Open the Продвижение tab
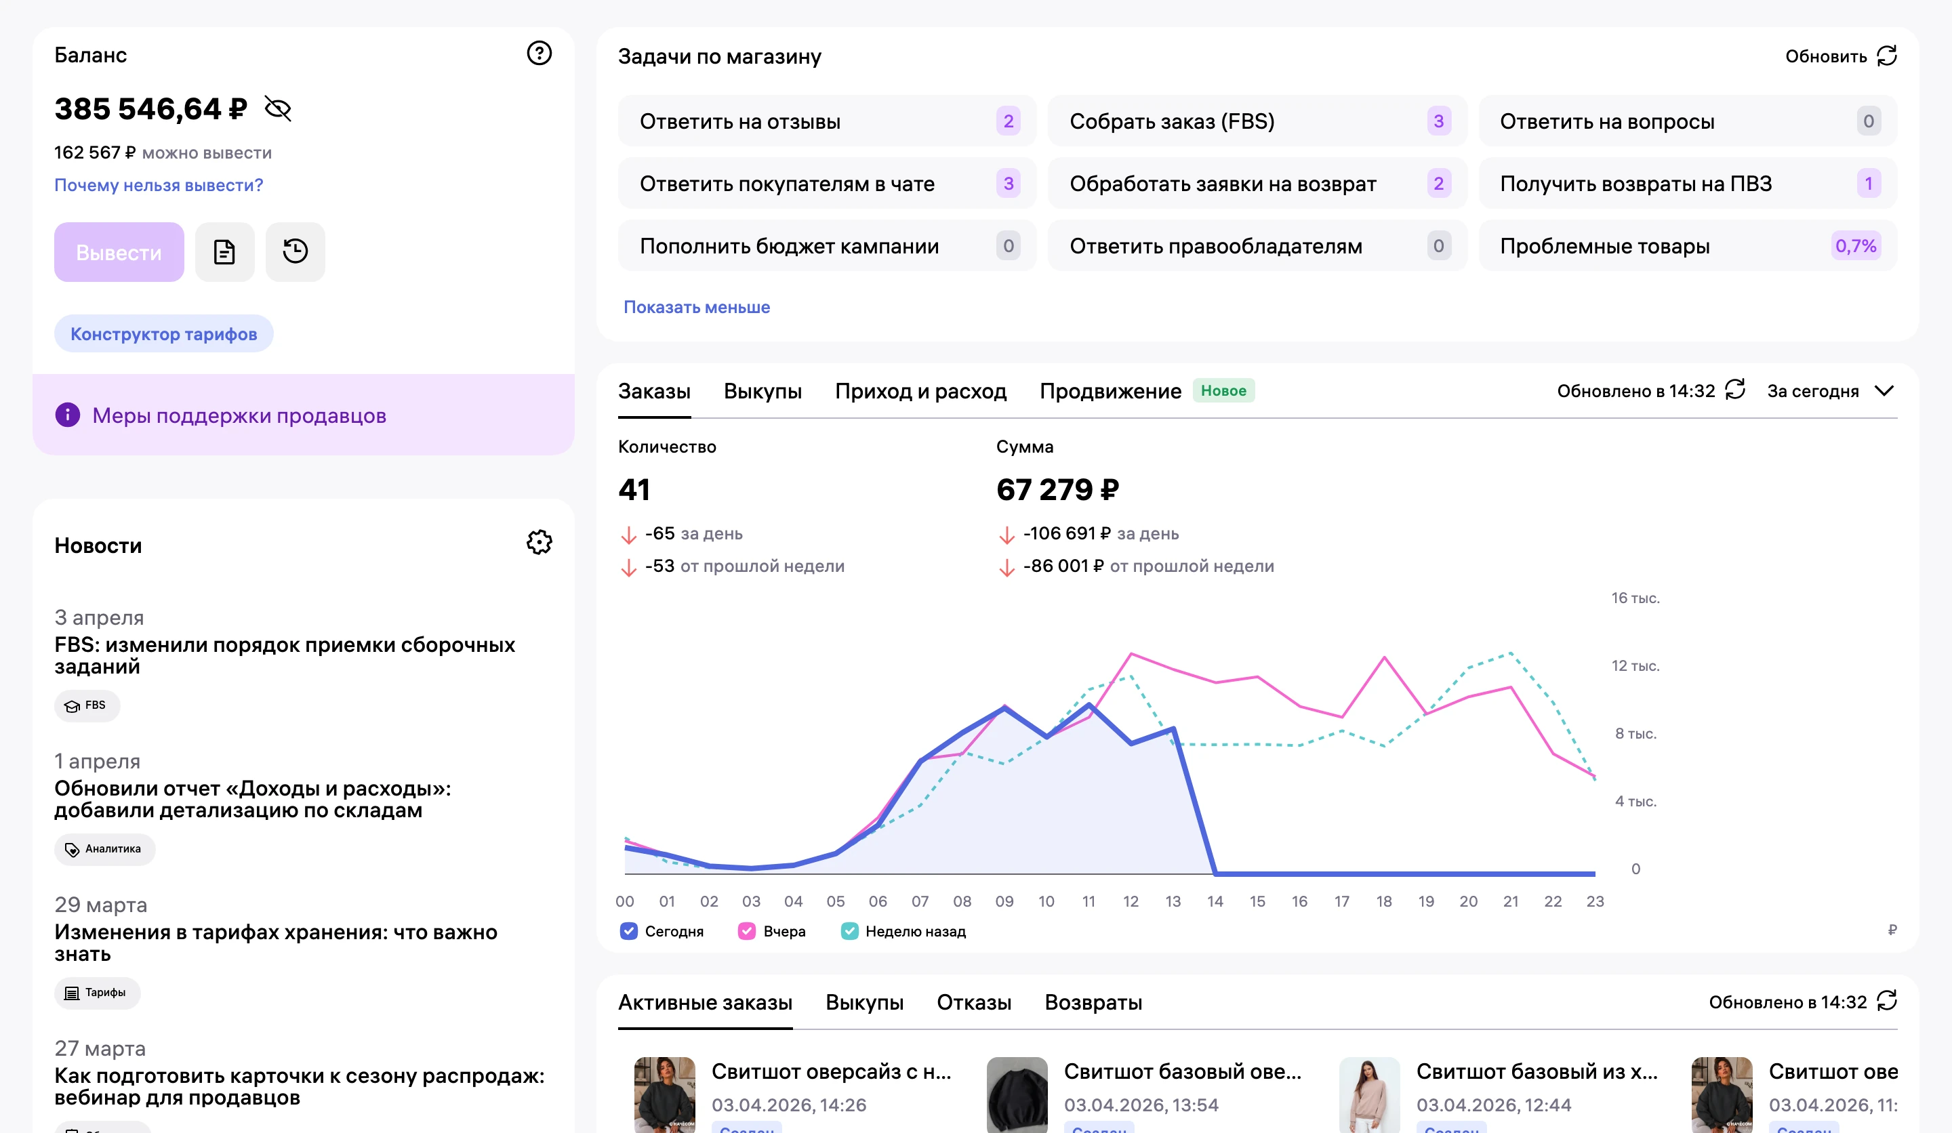1952x1133 pixels. point(1110,391)
